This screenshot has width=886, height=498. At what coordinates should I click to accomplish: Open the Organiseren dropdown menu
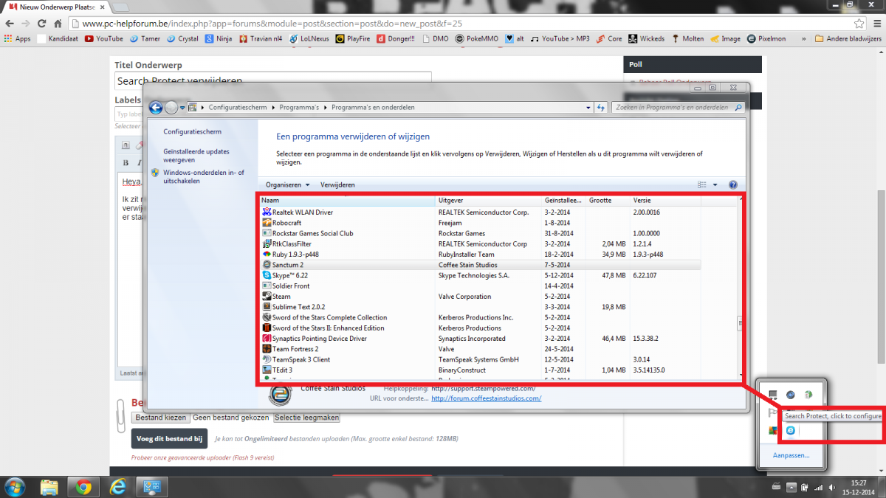(287, 184)
